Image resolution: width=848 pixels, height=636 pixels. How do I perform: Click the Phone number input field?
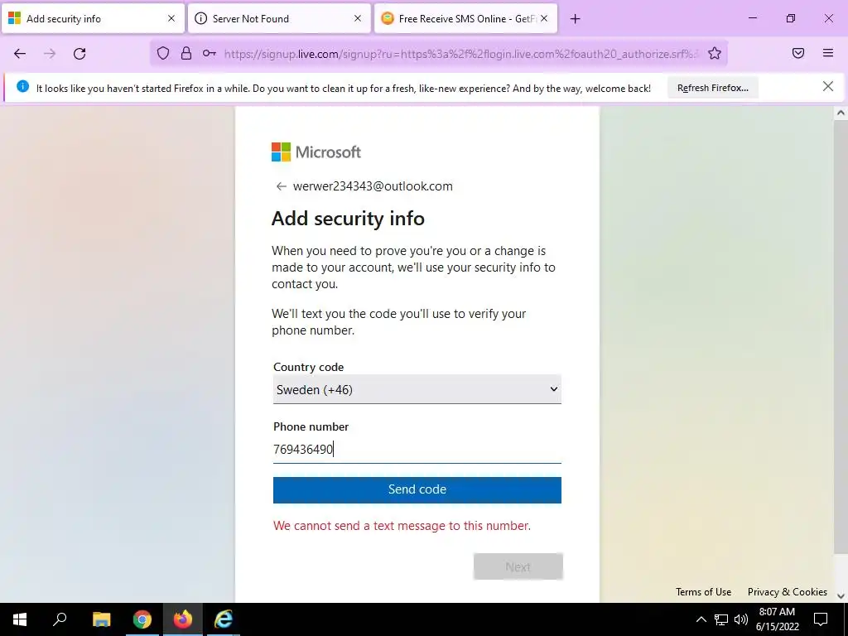pyautogui.click(x=417, y=450)
